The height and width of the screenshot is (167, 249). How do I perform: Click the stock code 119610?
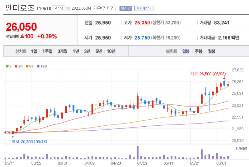click(x=44, y=9)
